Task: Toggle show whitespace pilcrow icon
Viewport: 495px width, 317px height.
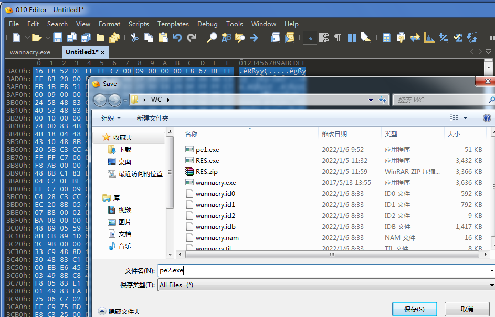Action: [x=338, y=38]
